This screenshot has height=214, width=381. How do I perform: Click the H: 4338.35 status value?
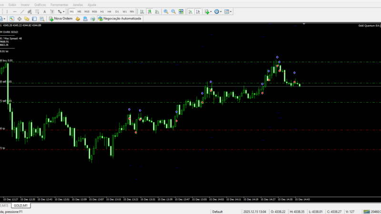[x=297, y=212]
